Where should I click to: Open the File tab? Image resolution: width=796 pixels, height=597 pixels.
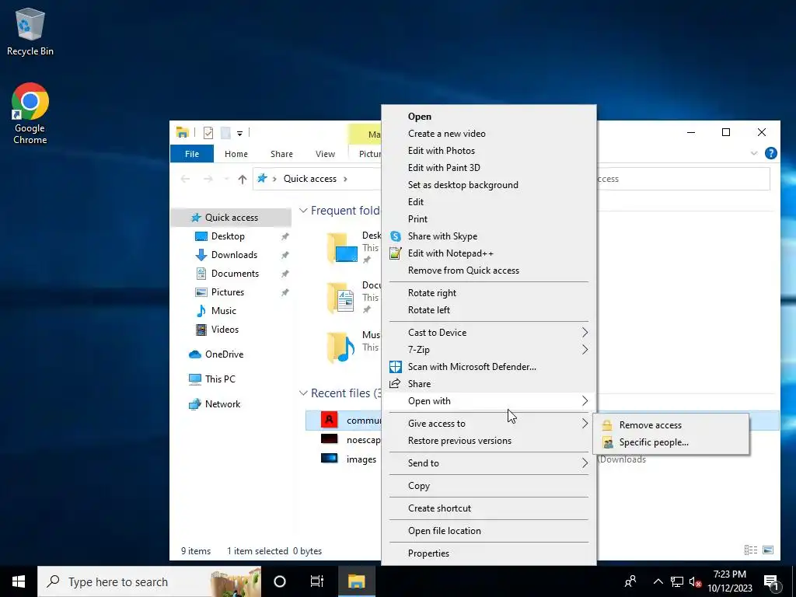click(x=192, y=154)
